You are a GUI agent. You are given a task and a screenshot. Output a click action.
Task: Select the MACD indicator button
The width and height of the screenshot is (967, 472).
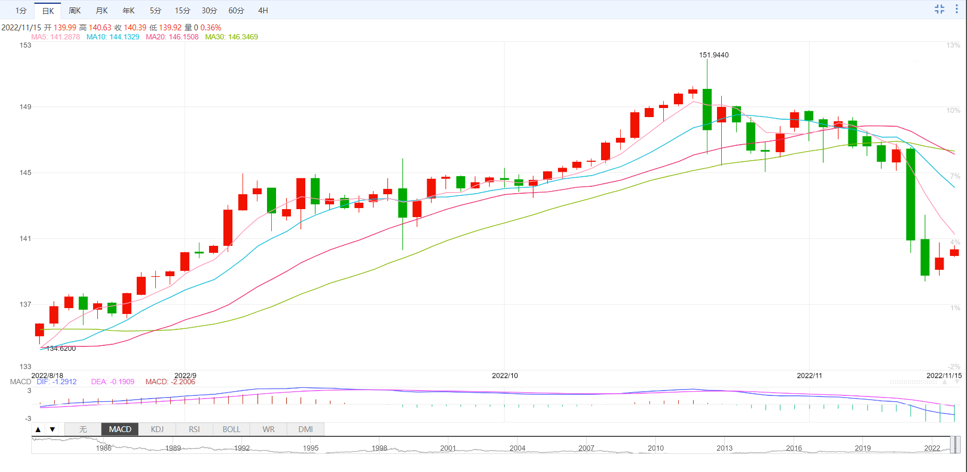click(120, 429)
